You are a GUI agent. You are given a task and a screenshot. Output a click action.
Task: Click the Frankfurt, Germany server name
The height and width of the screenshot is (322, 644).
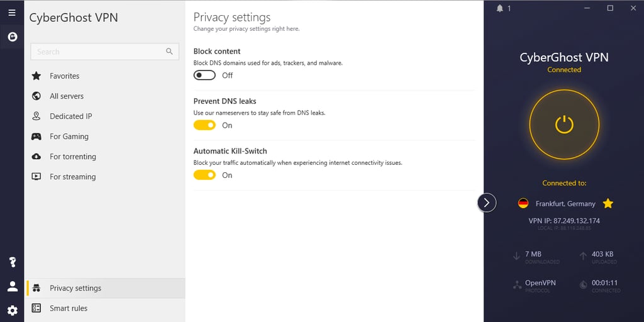click(x=565, y=204)
